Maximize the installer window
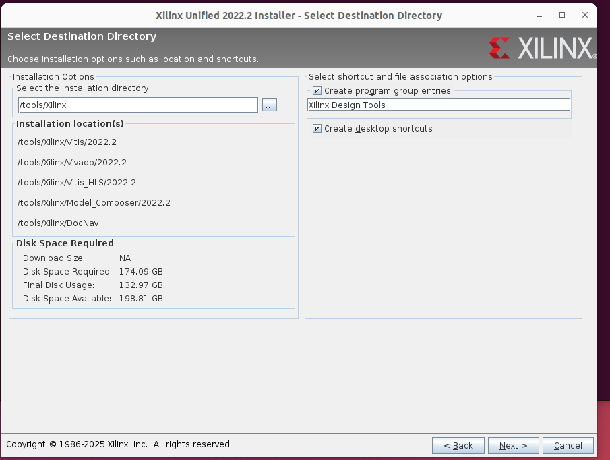Screen dimensions: 610x460 tap(562, 16)
